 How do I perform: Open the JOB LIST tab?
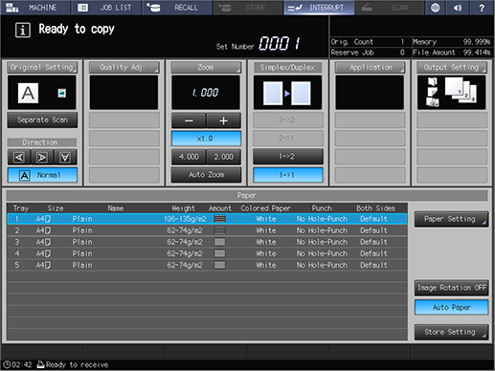[x=106, y=8]
